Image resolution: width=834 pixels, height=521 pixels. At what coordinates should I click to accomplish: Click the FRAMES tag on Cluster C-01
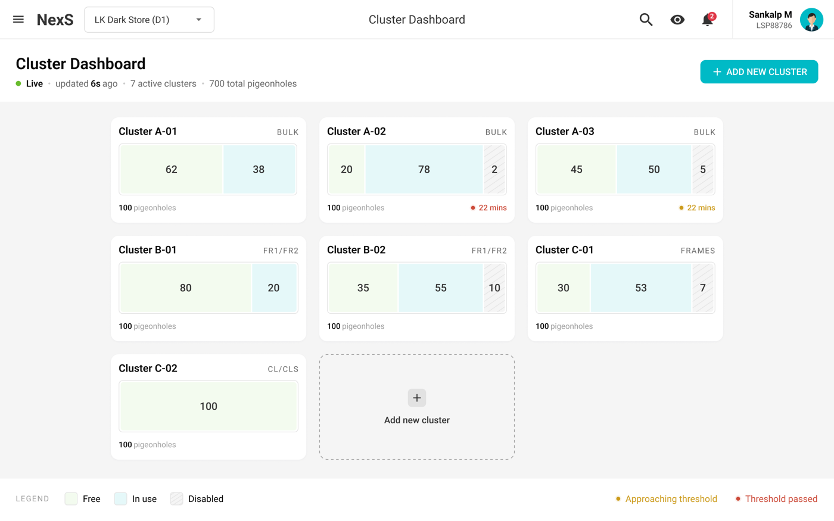pos(698,251)
